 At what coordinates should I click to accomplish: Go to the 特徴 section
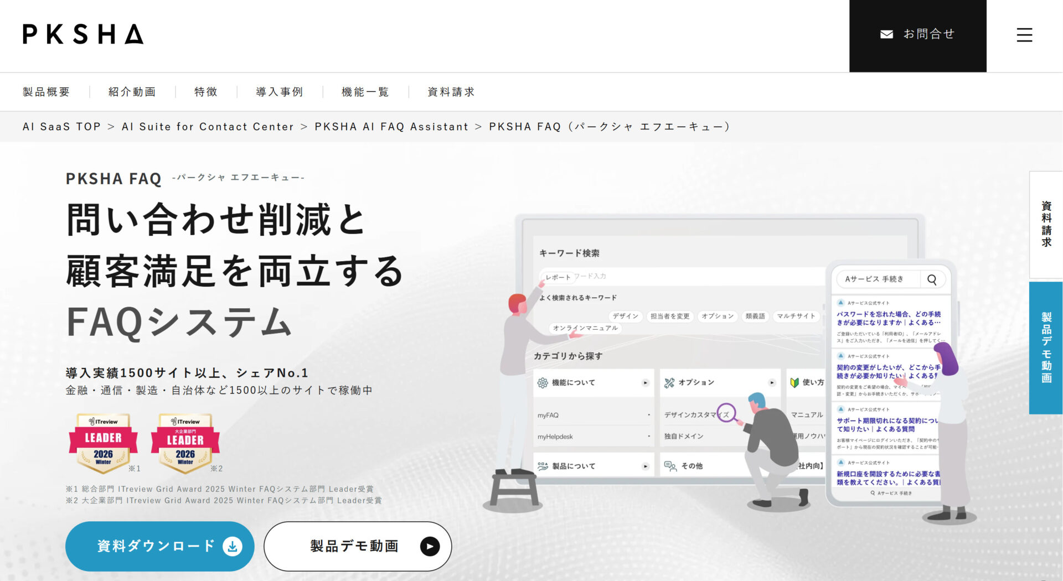coord(206,92)
